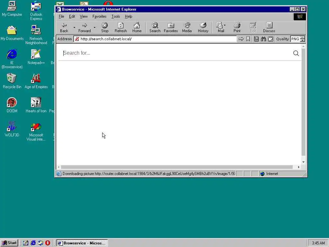Select the IE (Browservice) desktop icon
Screen dimensions: 329x247
(x=12, y=59)
